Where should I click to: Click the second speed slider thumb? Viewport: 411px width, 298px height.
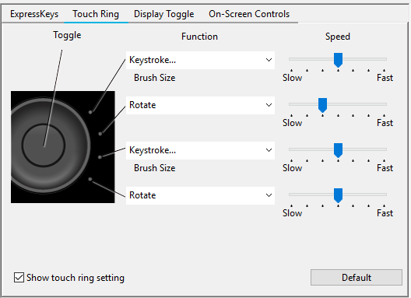322,105
